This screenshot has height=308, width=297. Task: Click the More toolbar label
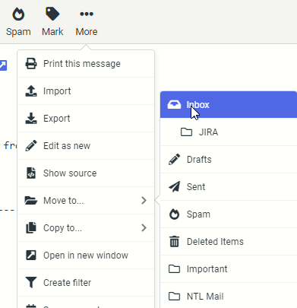(87, 32)
